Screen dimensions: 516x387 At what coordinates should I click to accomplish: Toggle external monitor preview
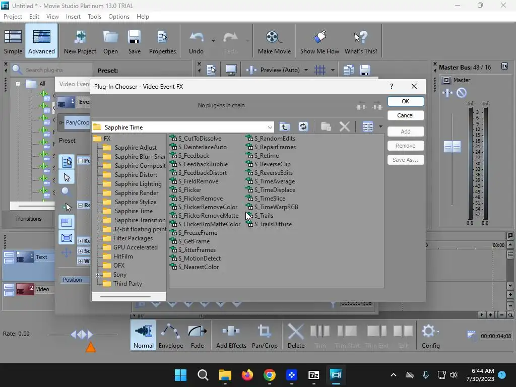[231, 70]
